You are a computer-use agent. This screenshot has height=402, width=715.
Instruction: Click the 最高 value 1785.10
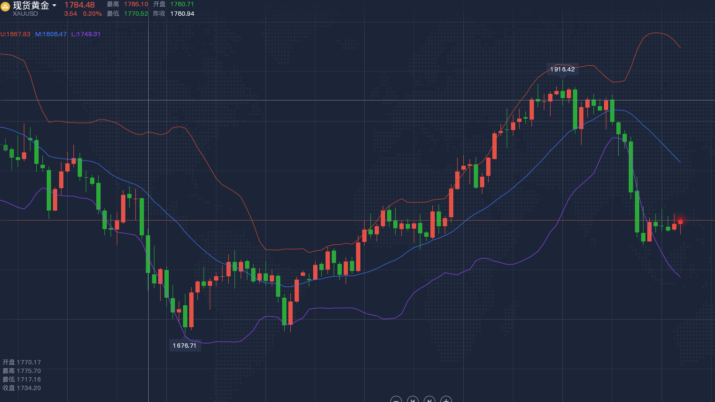point(136,4)
